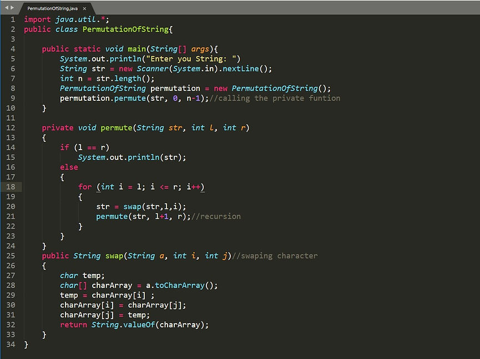Click line number 12 in gutter
The image size is (480, 359).
[x=11, y=128]
